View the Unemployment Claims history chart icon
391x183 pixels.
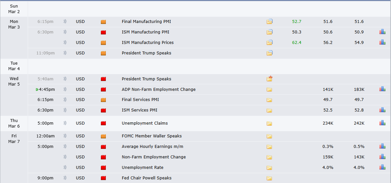pyautogui.click(x=382, y=123)
